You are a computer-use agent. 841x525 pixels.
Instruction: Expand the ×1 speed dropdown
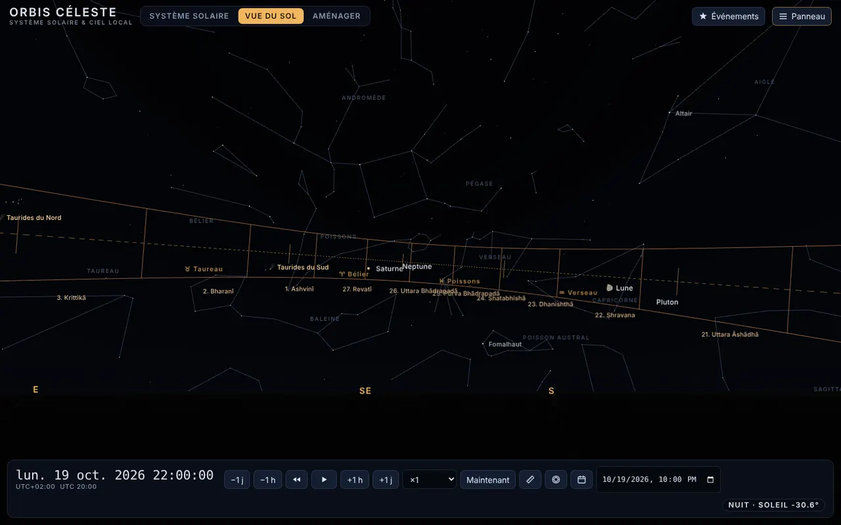click(430, 480)
